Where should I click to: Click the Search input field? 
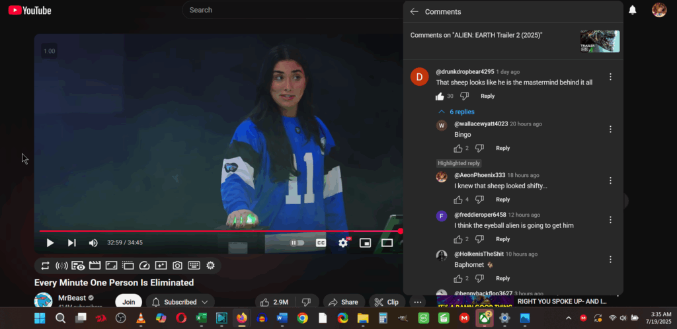coord(294,10)
